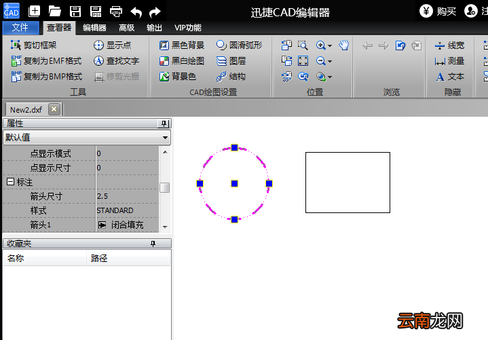This screenshot has height=340, width=488.
Task: Switch to the VIP功能 tab
Action: pos(188,28)
